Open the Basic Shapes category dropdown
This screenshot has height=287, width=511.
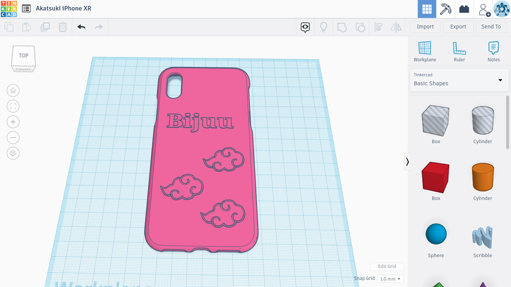pyautogui.click(x=459, y=80)
